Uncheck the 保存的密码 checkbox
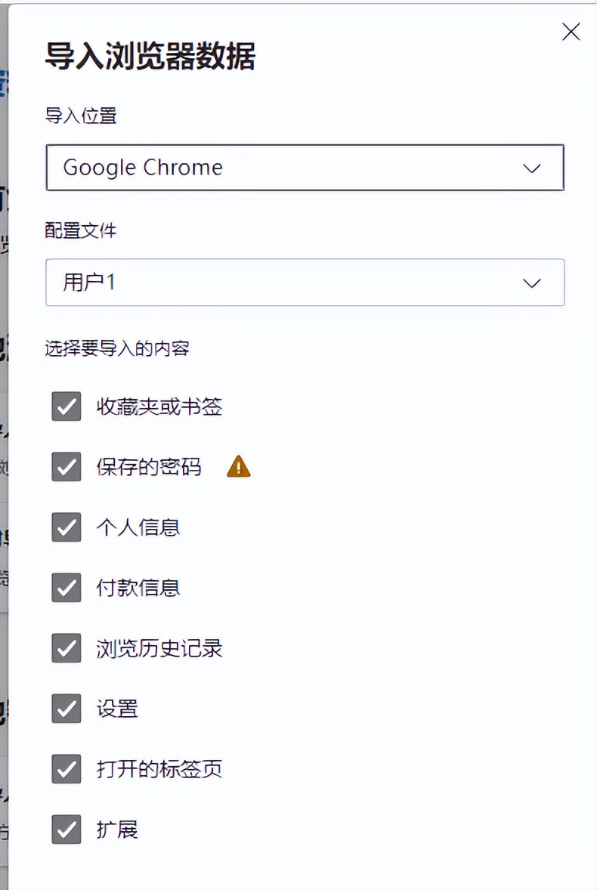Screen dimensions: 597x890 coord(66,467)
